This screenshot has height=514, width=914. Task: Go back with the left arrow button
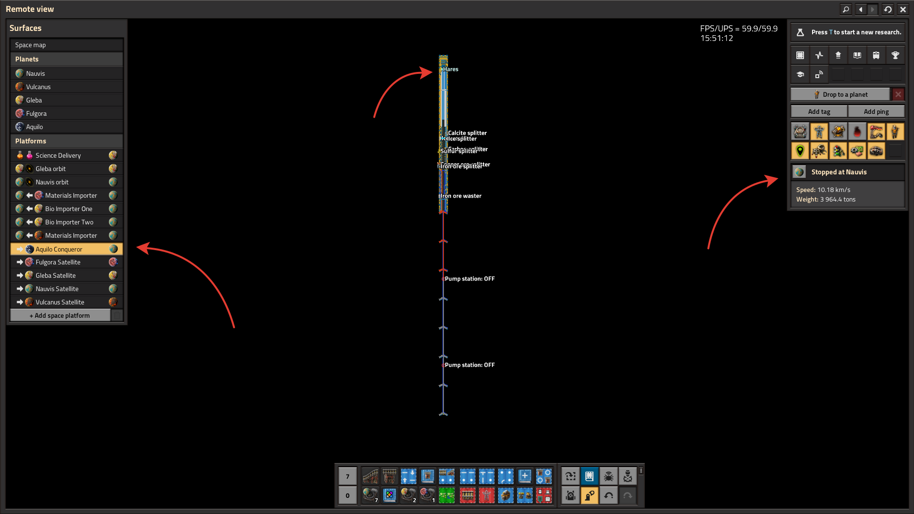tap(861, 9)
